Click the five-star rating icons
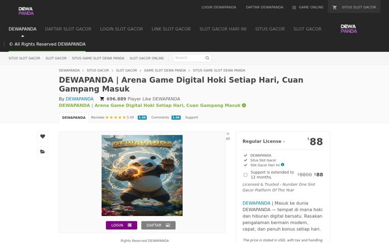 pyautogui.click(x=116, y=118)
